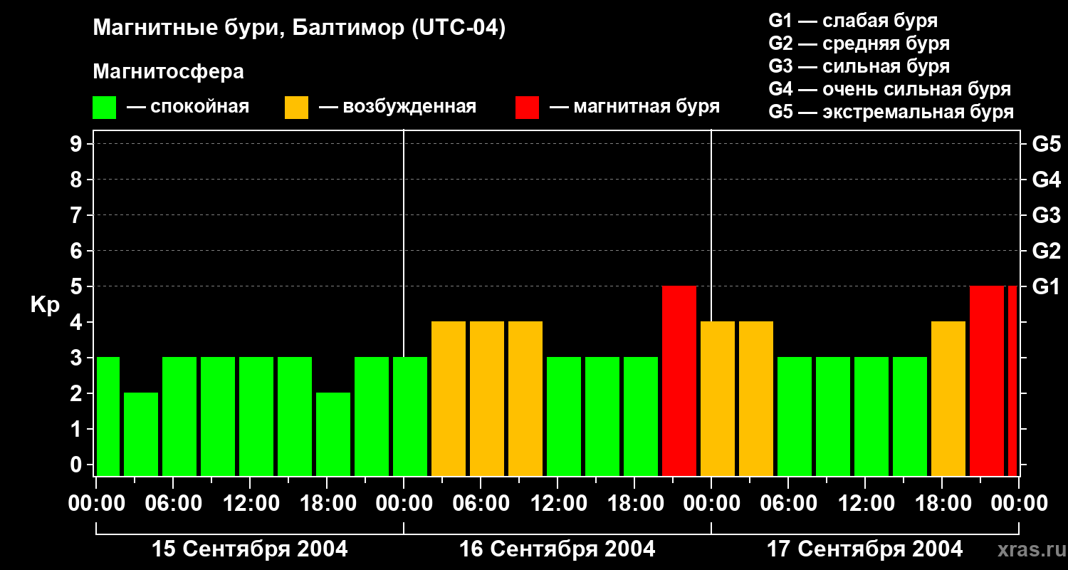
Task: Click the 'G2 — средняя буря' legend line
Action: (859, 43)
